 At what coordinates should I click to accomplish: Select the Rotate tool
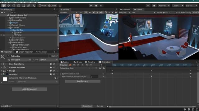coord(14,6)
